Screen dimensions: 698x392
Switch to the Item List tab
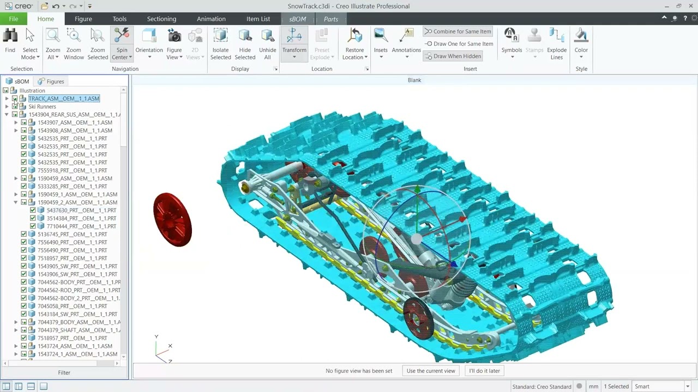point(258,19)
